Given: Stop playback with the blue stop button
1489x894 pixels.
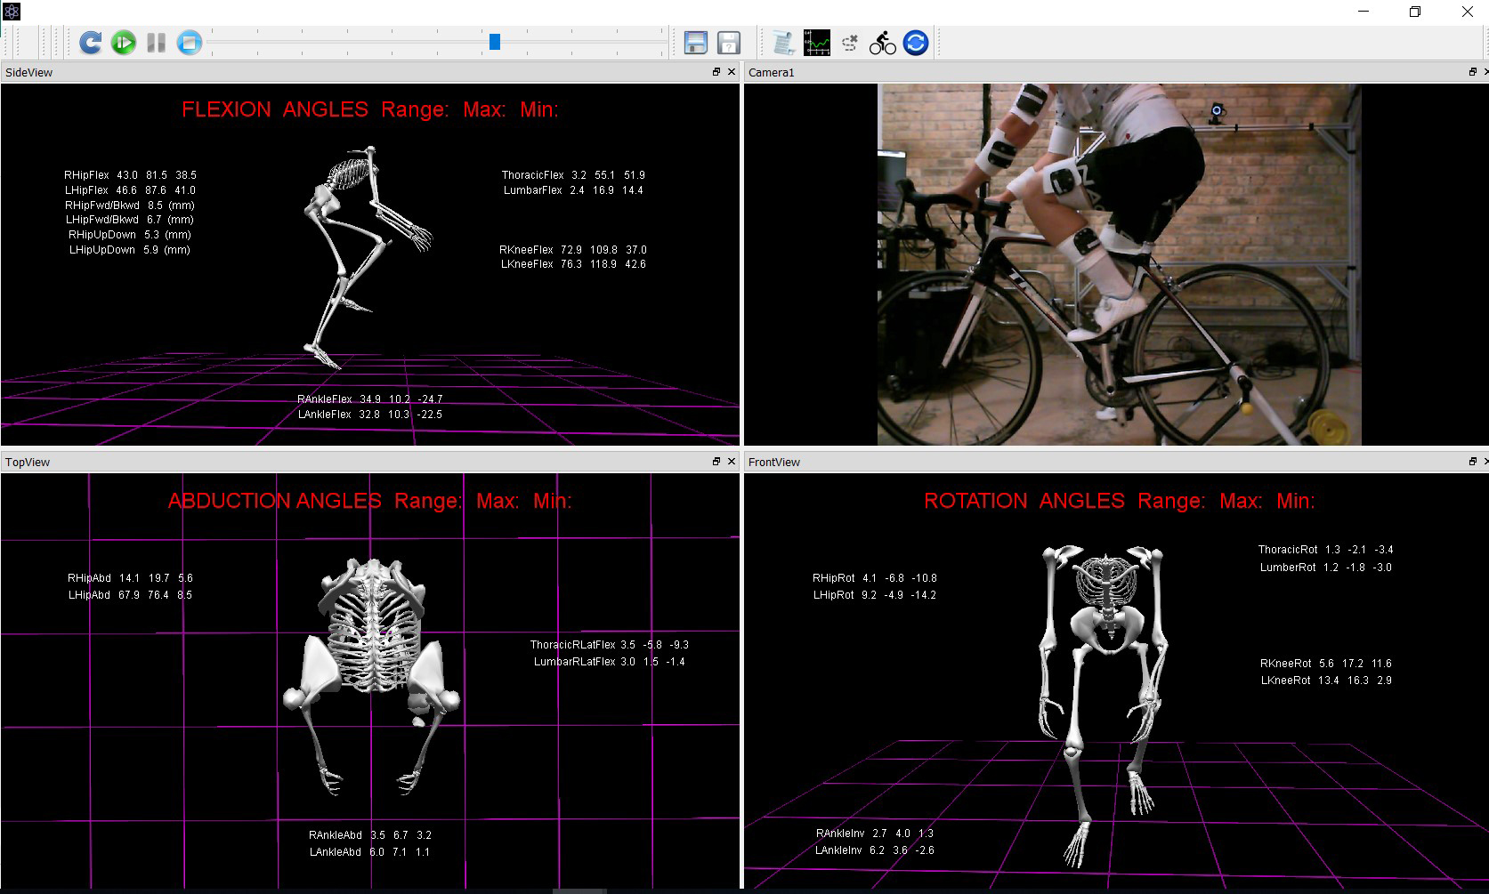Looking at the screenshot, I should tap(190, 43).
